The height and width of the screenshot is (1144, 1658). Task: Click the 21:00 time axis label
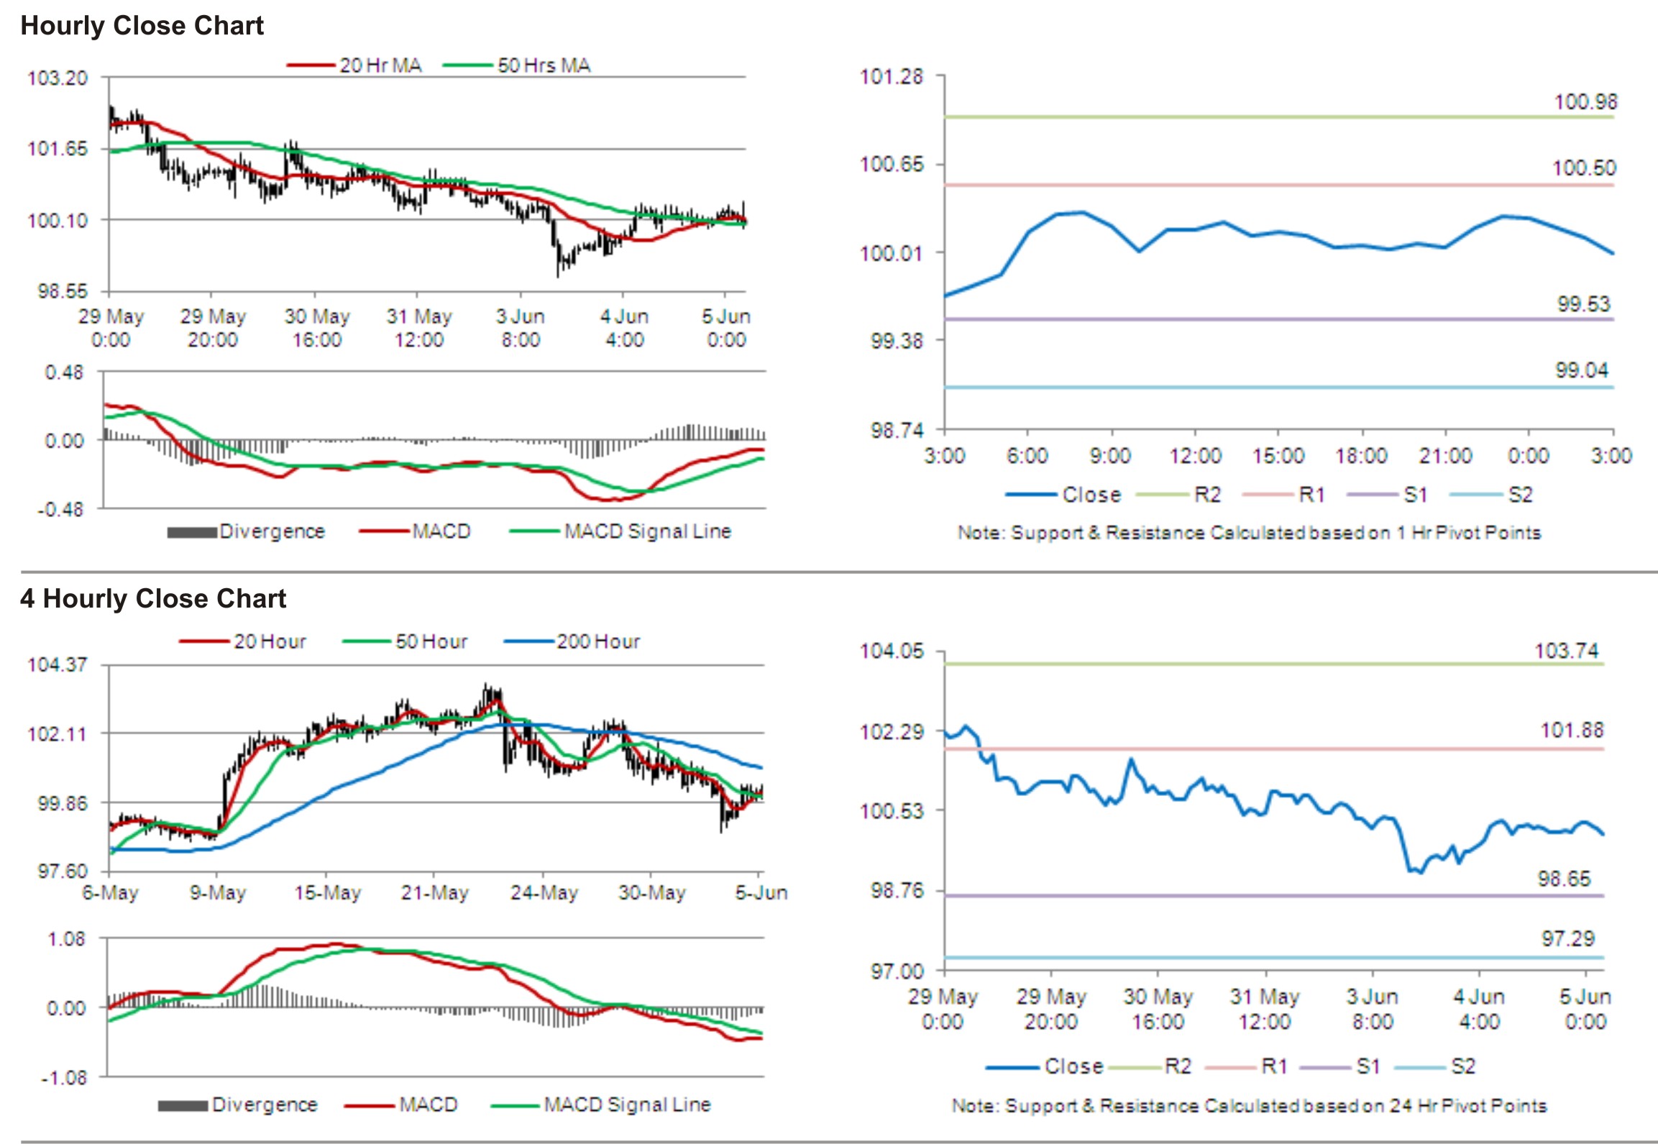point(1444,456)
